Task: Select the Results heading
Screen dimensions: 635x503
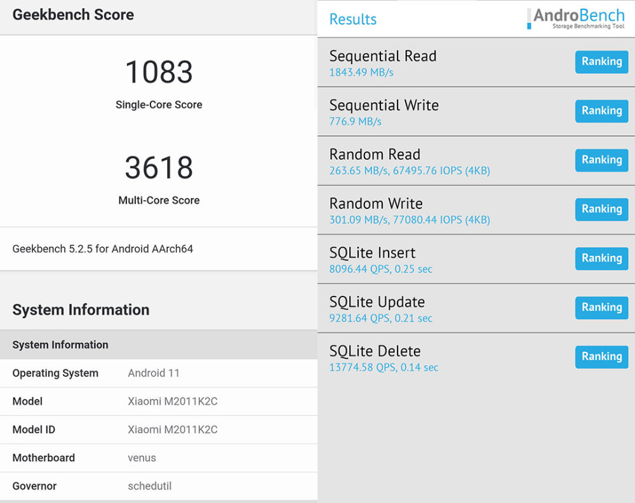Action: point(352,20)
